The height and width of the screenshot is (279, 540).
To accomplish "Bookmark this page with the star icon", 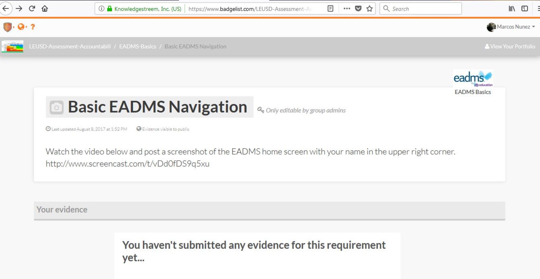I will click(x=369, y=9).
